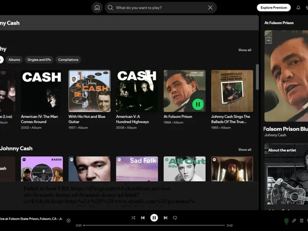Click '1957 • Album' text

tap(78, 128)
